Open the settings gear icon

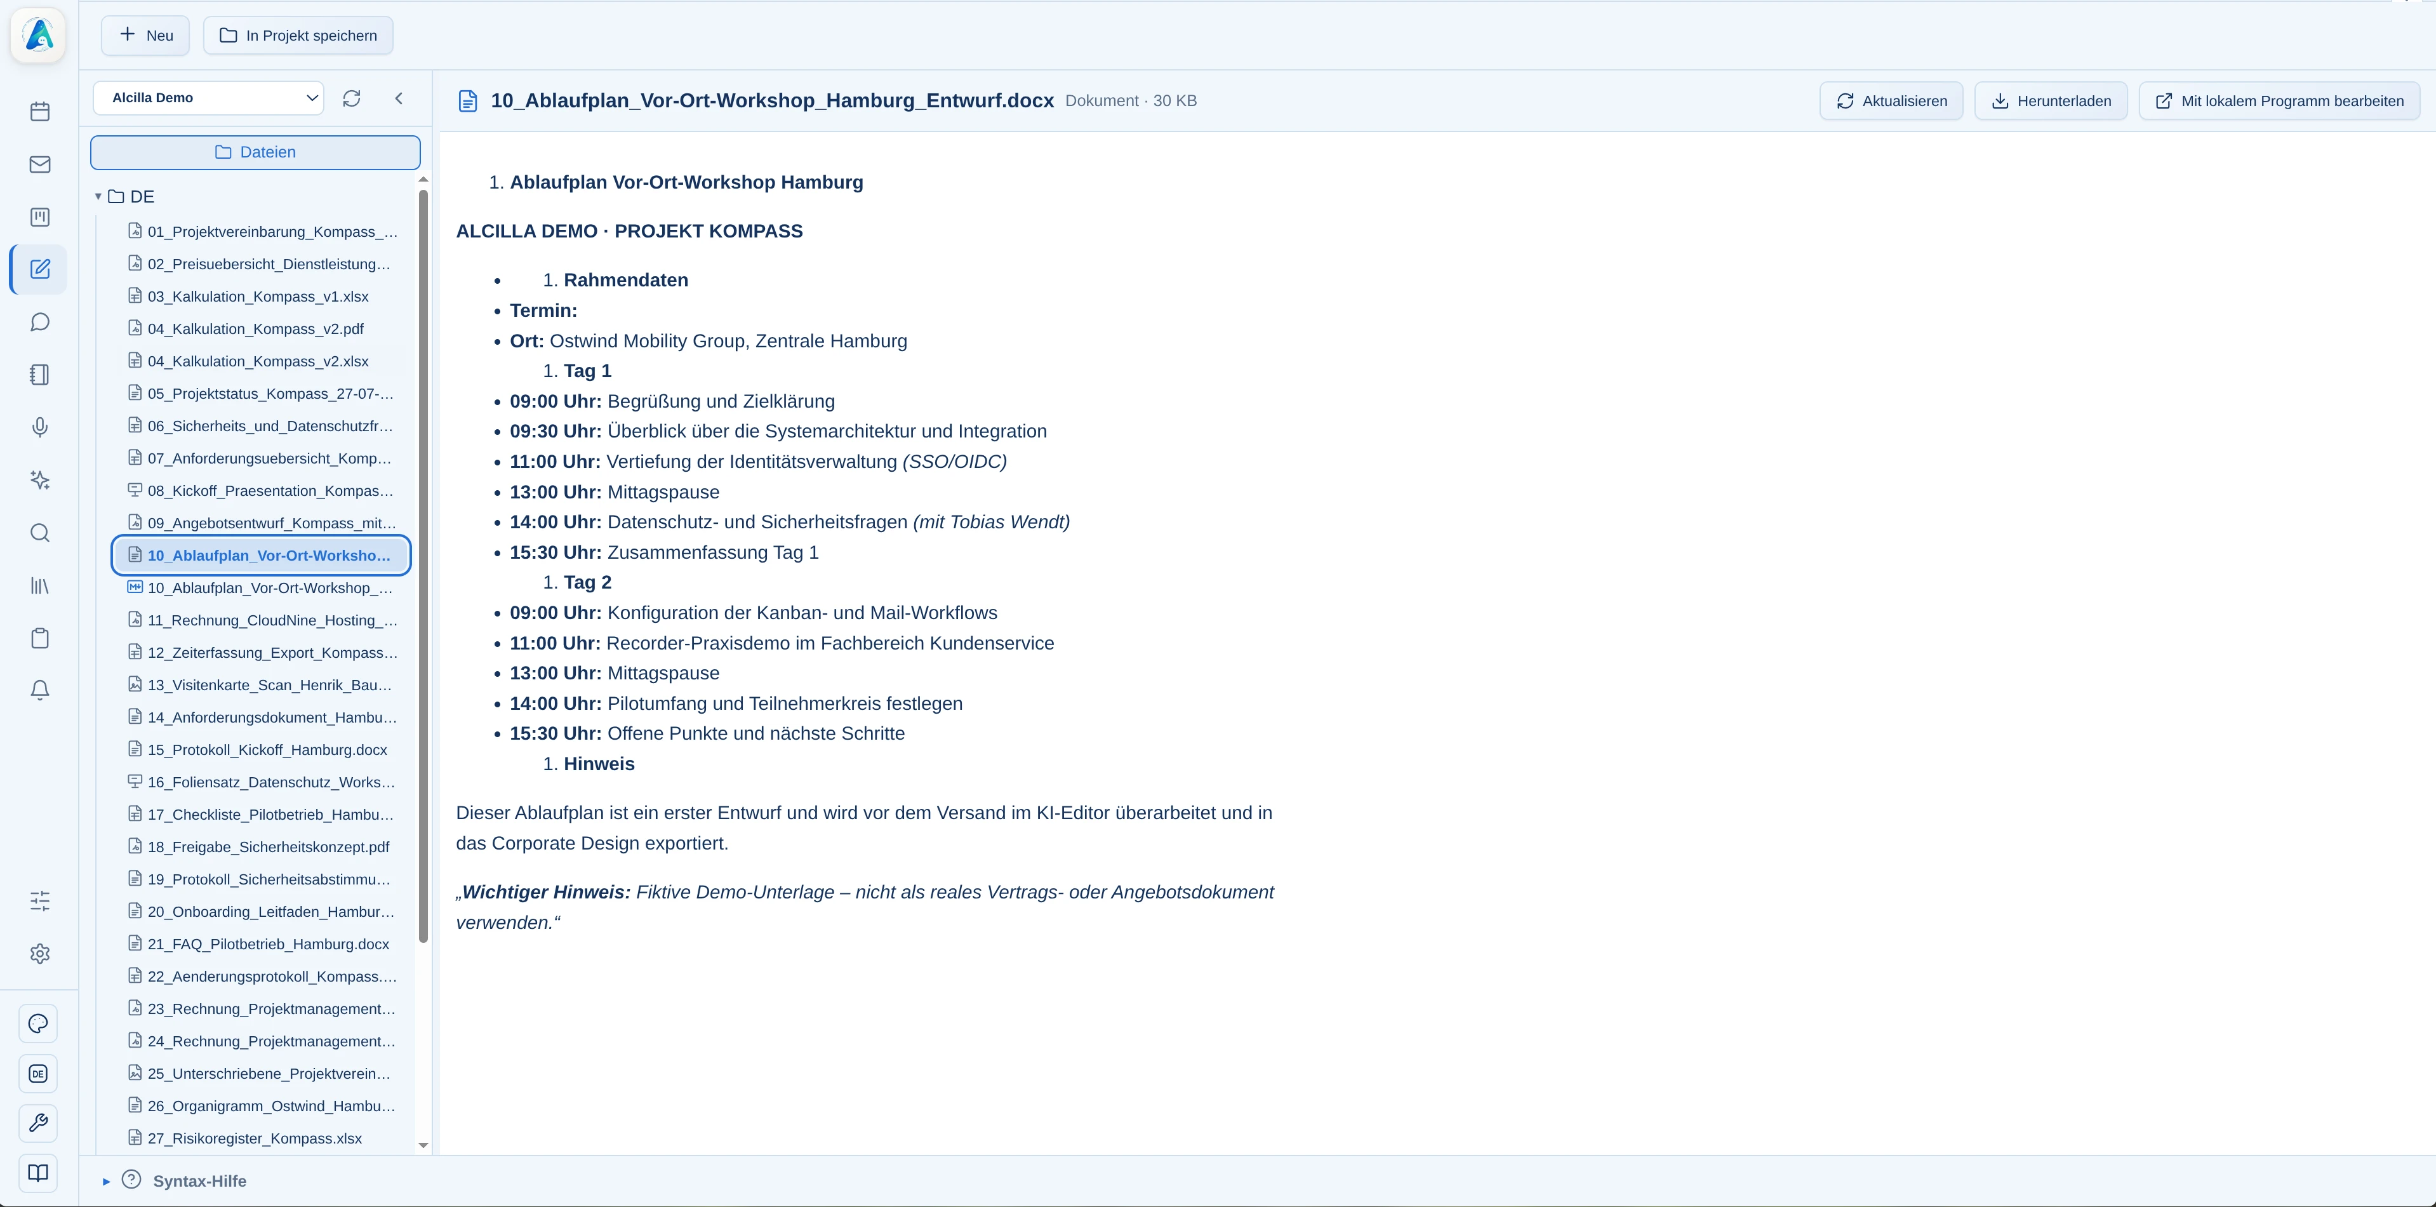(x=40, y=954)
